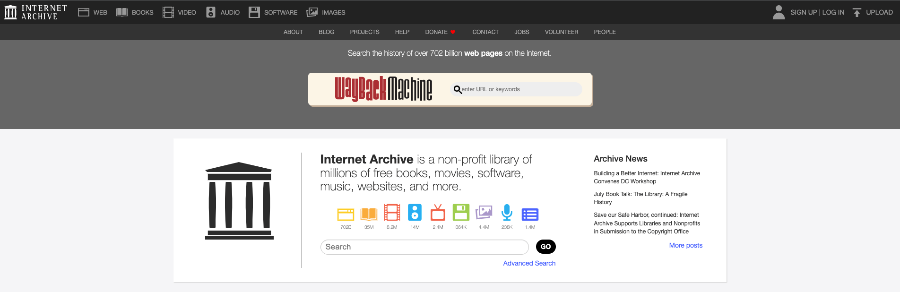Open Advanced Search link
The width and height of the screenshot is (900, 292).
[x=529, y=263]
